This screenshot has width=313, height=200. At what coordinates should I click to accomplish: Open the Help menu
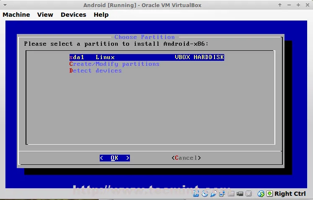tap(101, 15)
